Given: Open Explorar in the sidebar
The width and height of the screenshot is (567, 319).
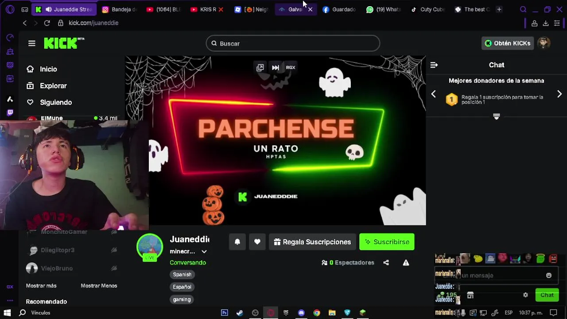Looking at the screenshot, I should (47, 86).
